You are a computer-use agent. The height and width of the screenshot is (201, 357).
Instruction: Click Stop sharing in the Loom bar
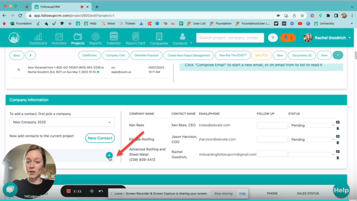point(223,194)
